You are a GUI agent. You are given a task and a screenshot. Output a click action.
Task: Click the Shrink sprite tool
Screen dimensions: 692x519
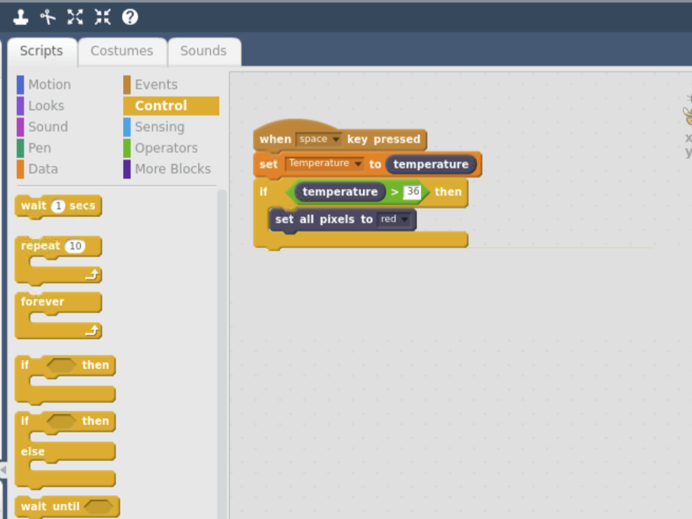click(103, 17)
